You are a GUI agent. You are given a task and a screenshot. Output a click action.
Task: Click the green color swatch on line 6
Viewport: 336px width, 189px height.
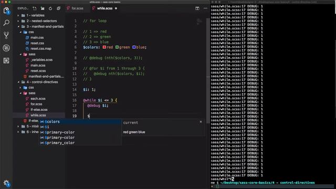pyautogui.click(x=117, y=47)
